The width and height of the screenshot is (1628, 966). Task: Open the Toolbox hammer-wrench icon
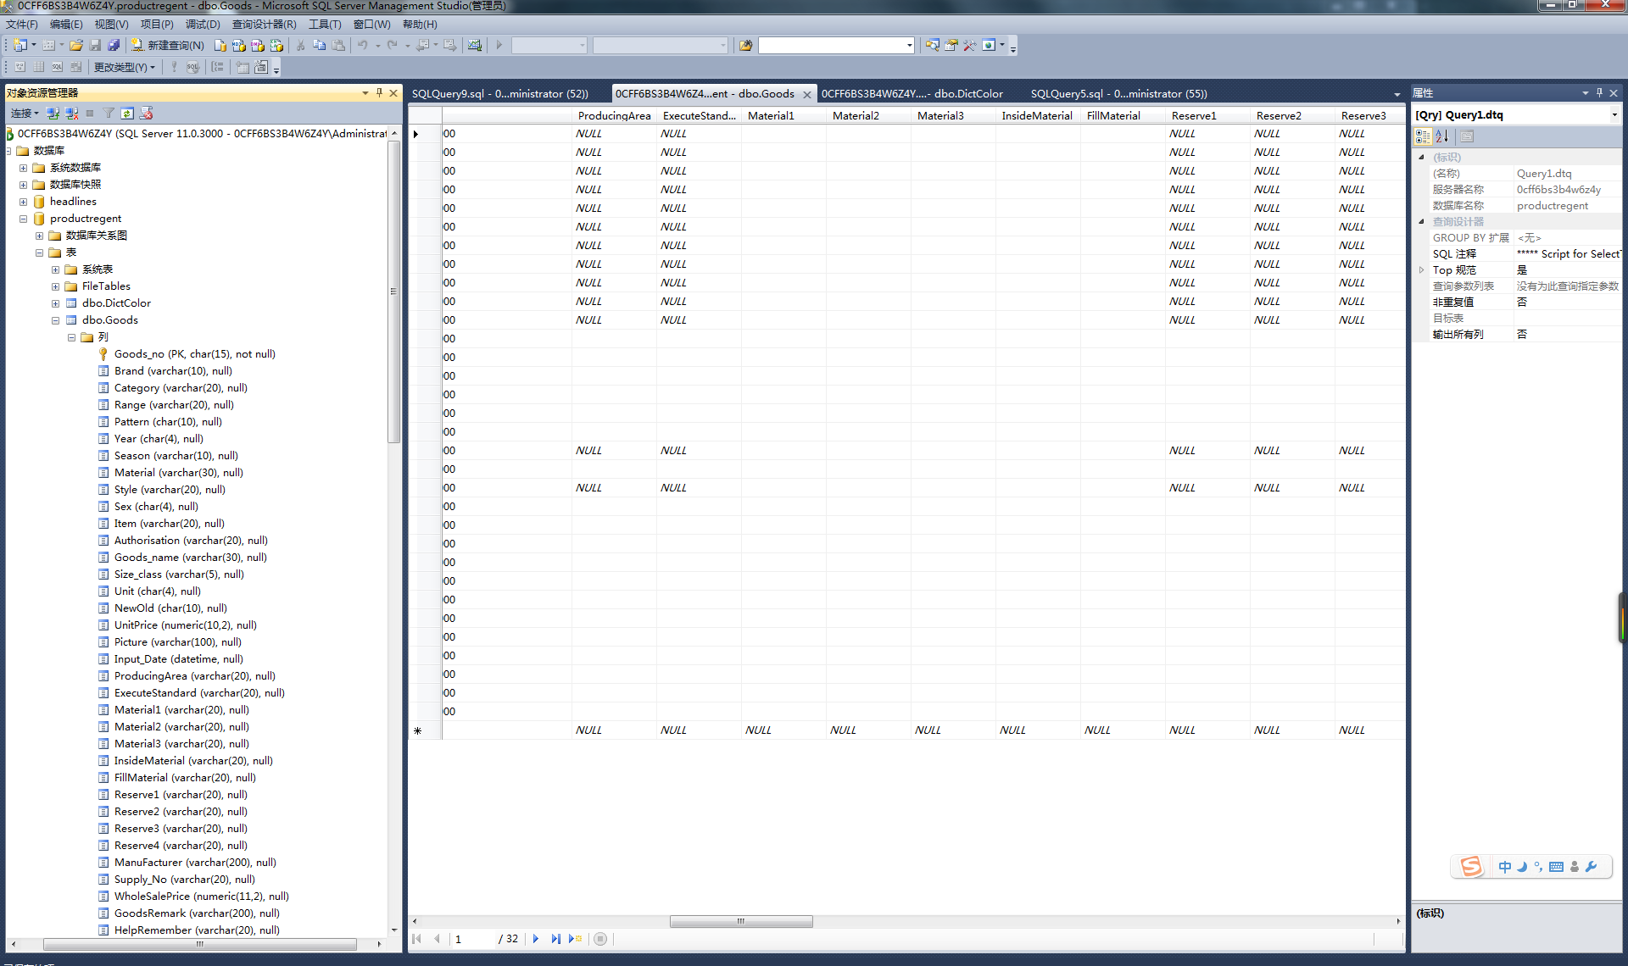point(969,45)
